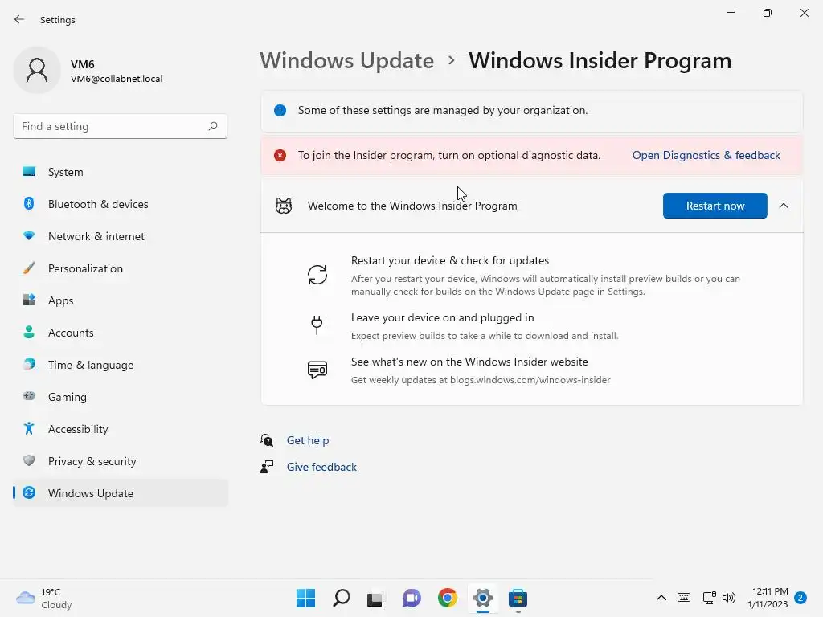Launch Chat from the taskbar
The image size is (823, 617).
pyautogui.click(x=411, y=598)
